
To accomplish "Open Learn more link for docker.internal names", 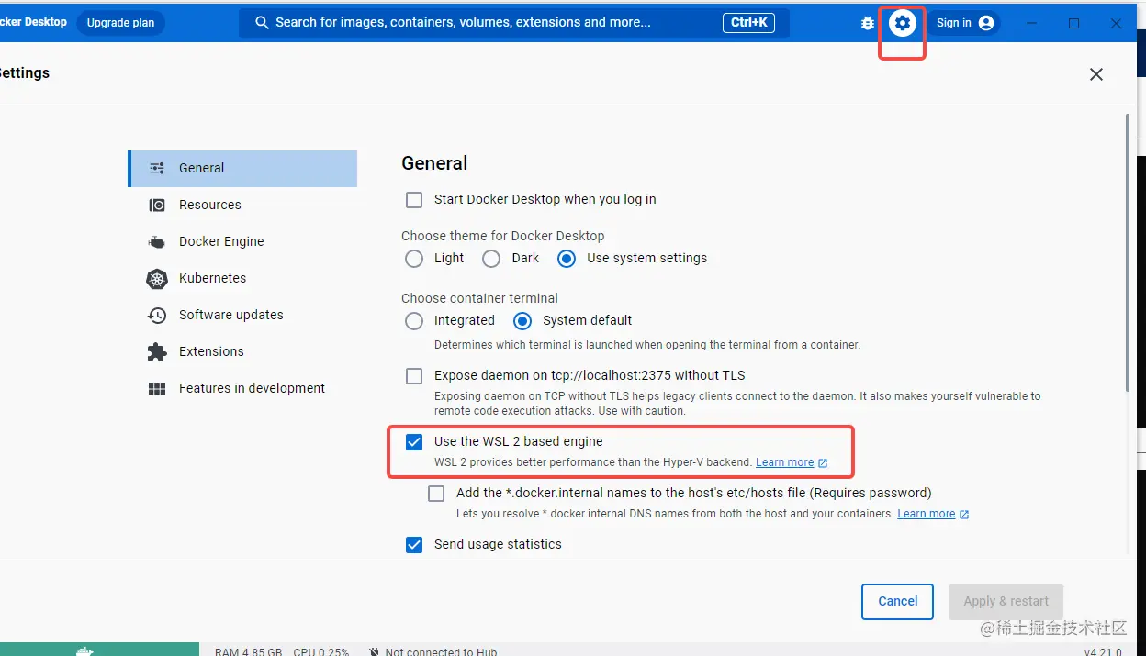I will (x=927, y=514).
